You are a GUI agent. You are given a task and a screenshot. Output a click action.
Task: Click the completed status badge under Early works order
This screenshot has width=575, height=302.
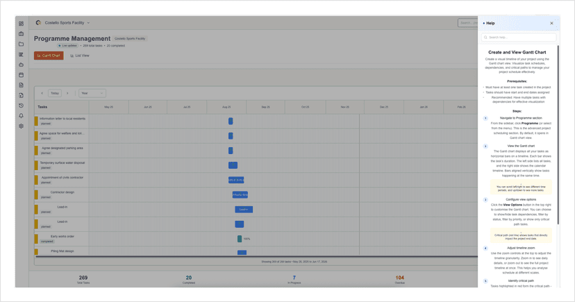[47, 242]
